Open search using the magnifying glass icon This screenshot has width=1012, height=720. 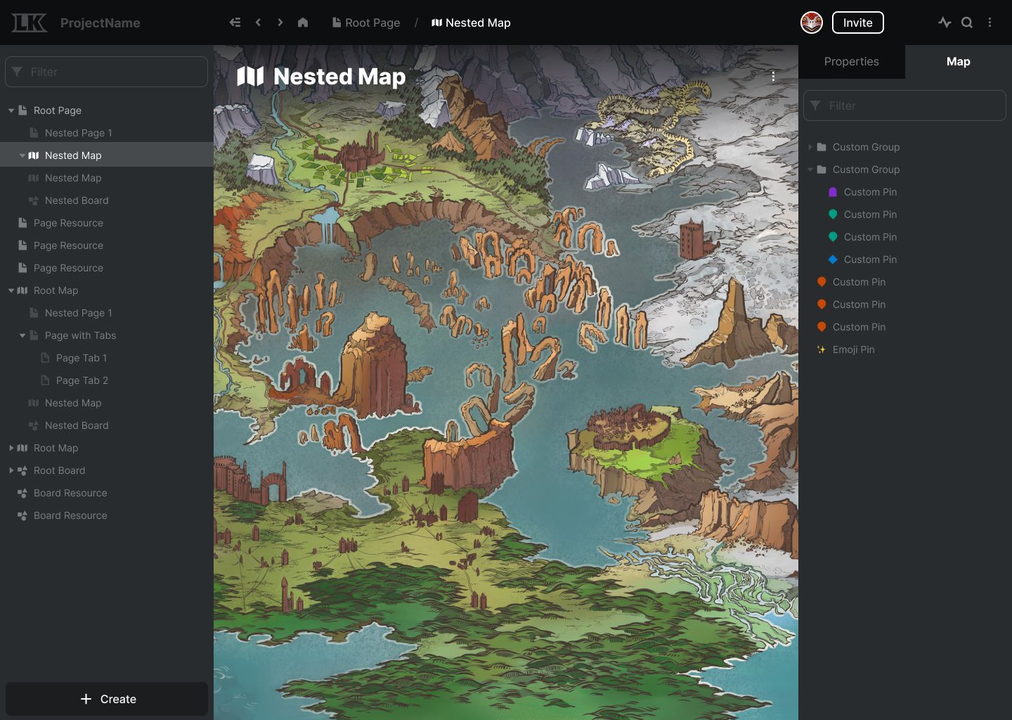coord(968,22)
